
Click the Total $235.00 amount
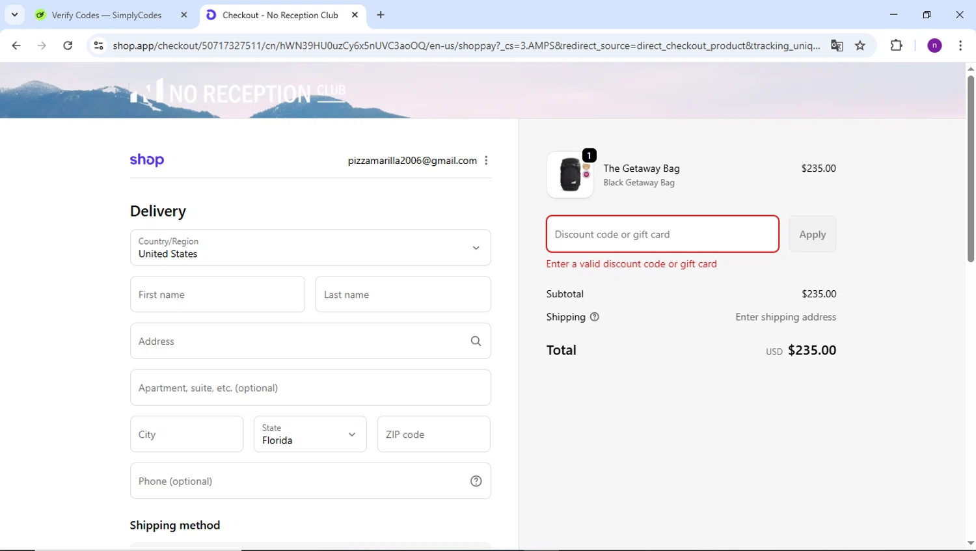(x=812, y=350)
